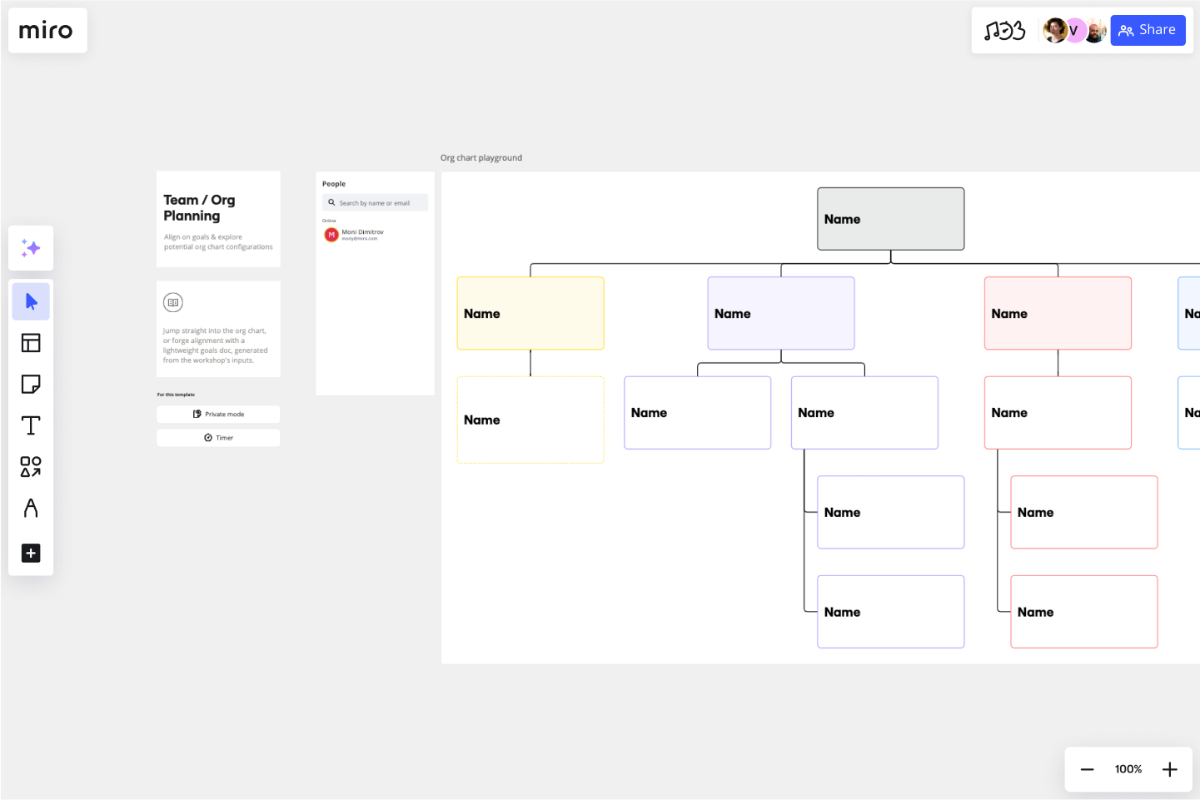1200x800 pixels.
Task: Click the search magnifier in the People panel
Action: click(x=332, y=202)
